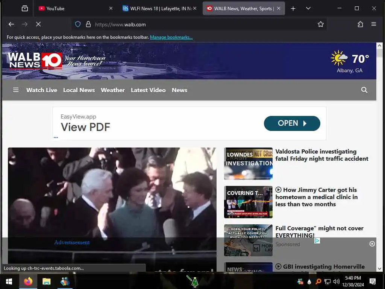This screenshot has height=289, width=385.
Task: Open the Carter inauguration lead story image
Action: coord(112,209)
